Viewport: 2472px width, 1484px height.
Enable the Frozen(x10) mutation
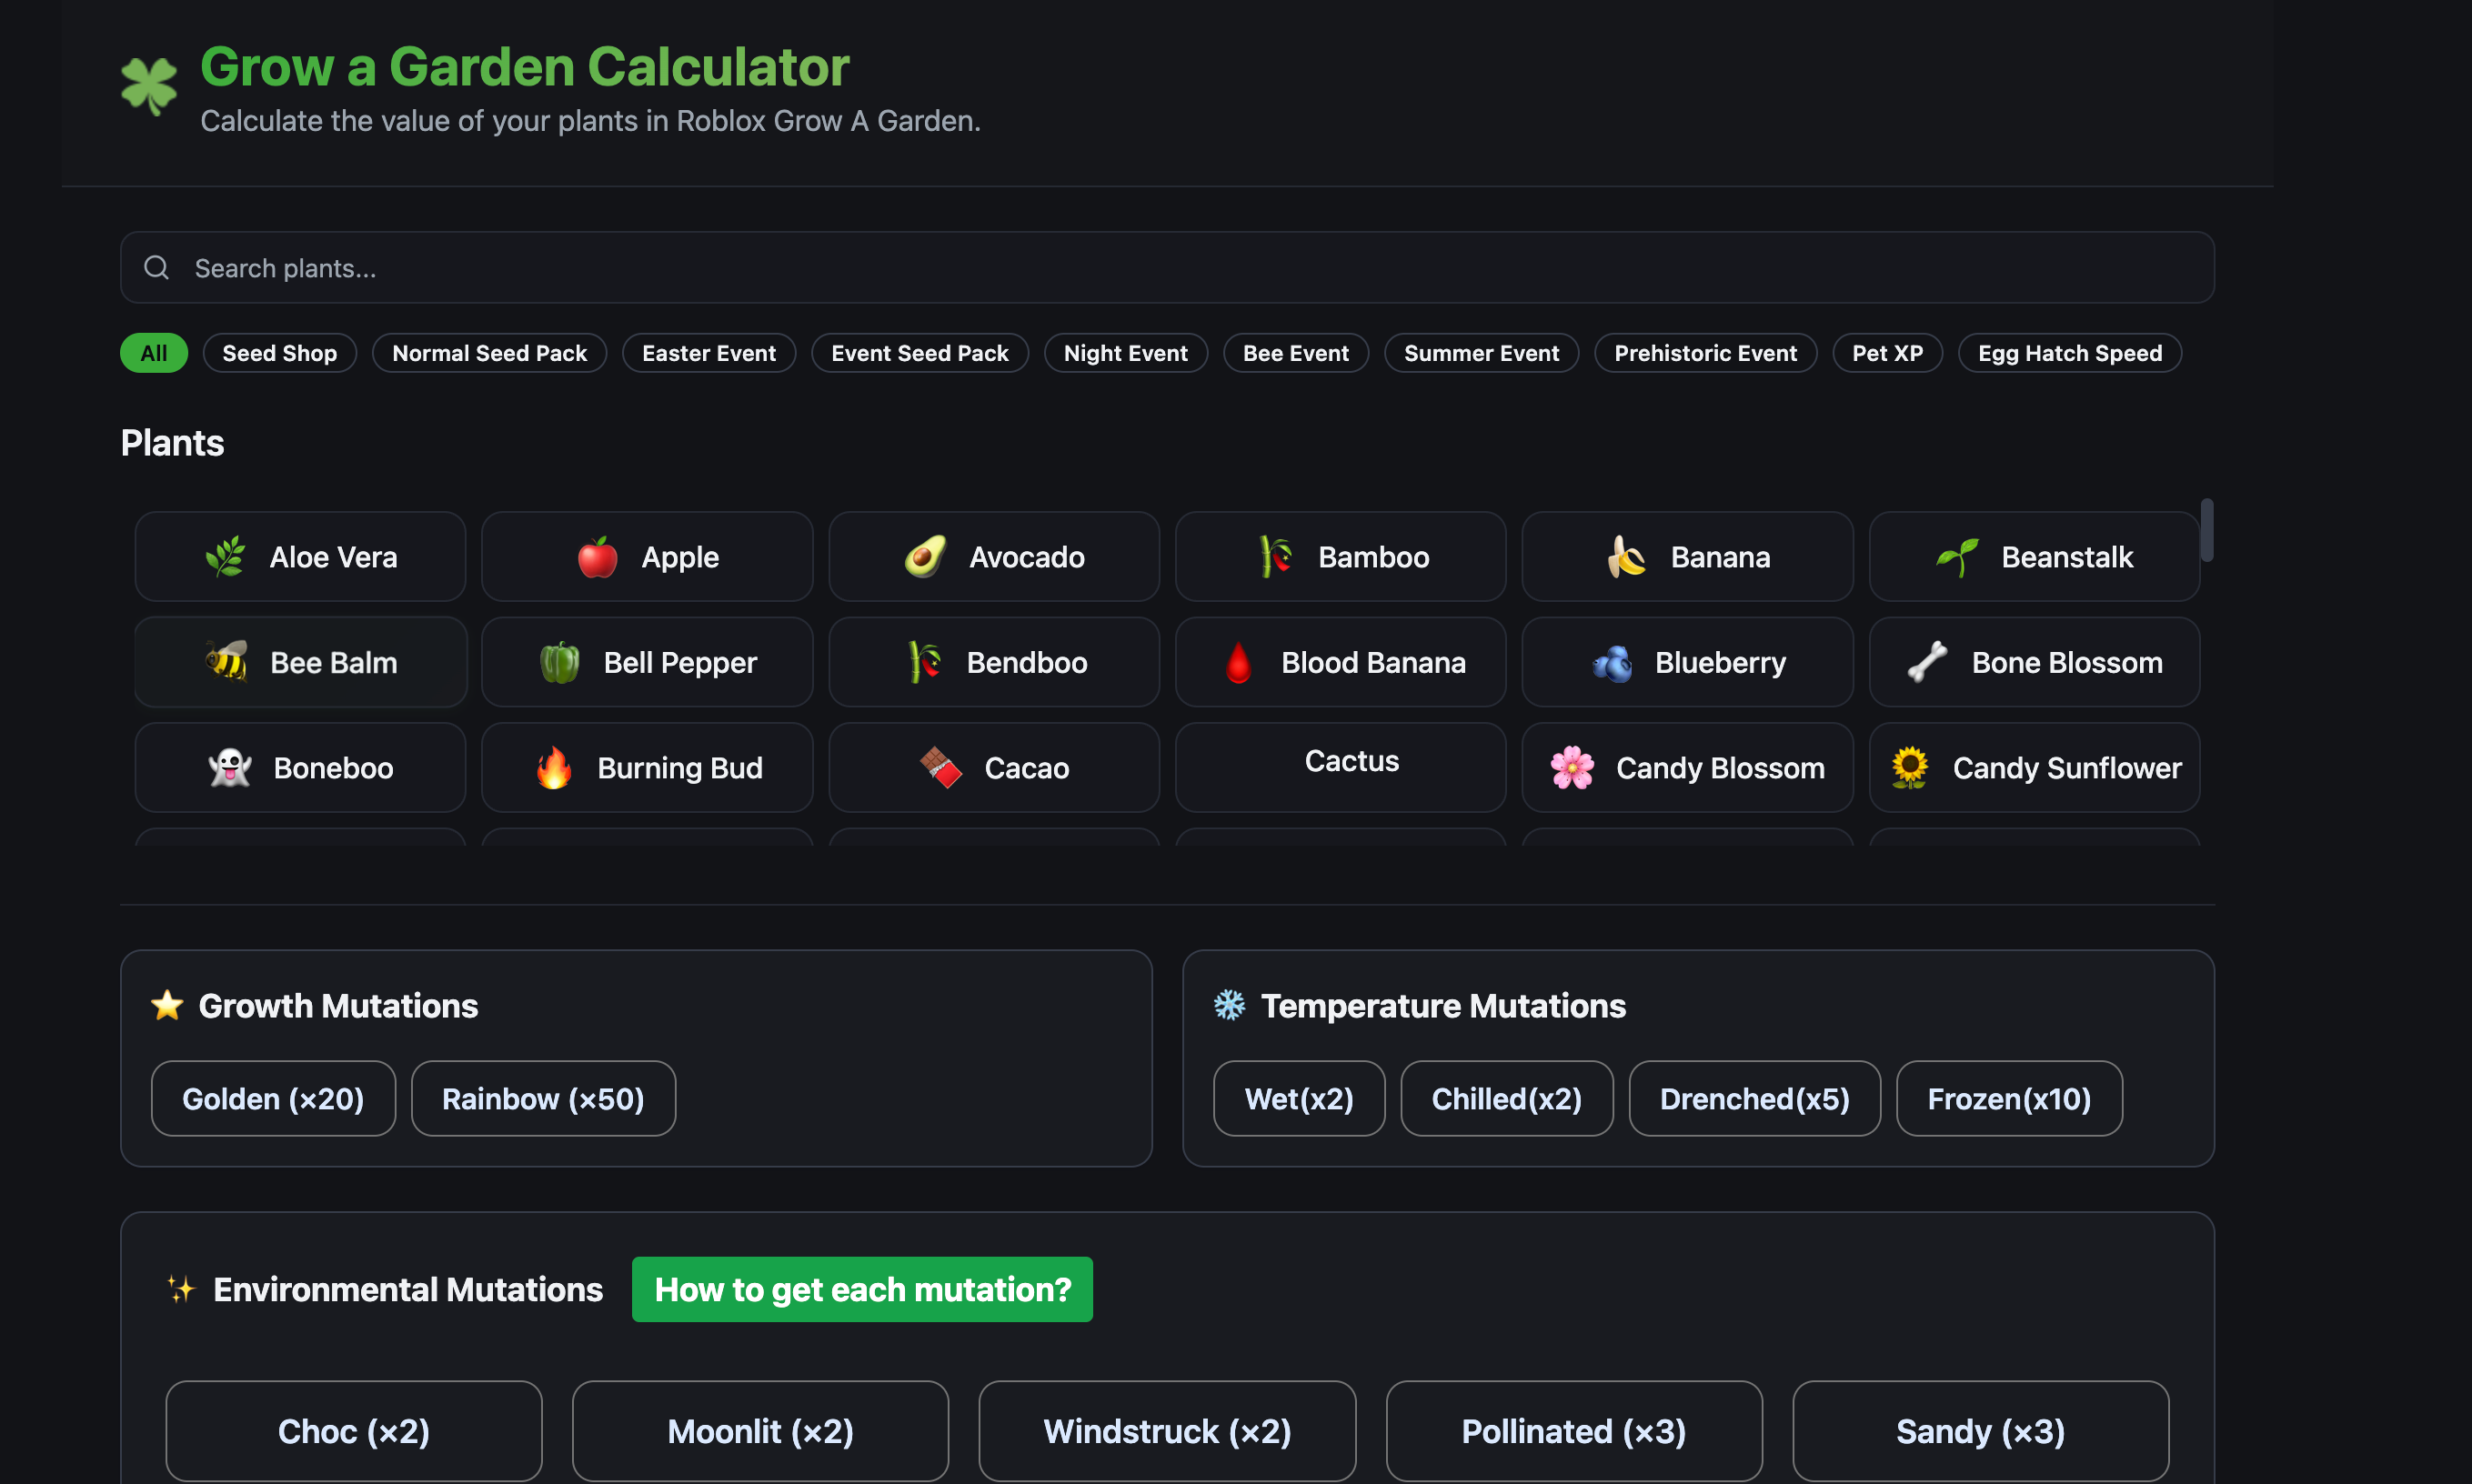point(2009,1098)
